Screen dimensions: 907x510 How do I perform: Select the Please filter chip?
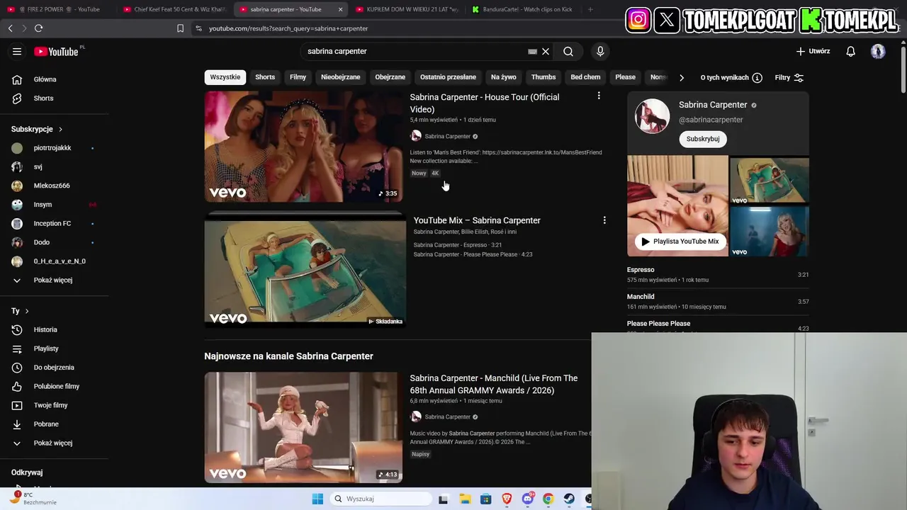(x=625, y=77)
